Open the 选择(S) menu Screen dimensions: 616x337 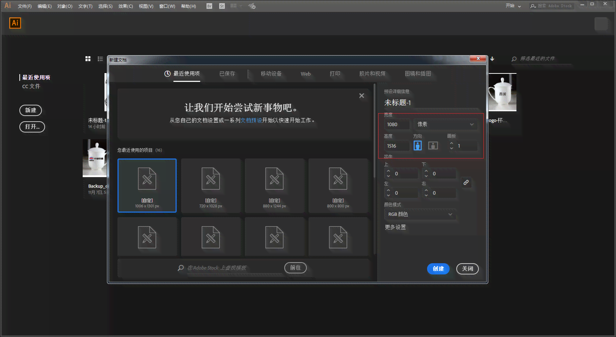(x=105, y=6)
